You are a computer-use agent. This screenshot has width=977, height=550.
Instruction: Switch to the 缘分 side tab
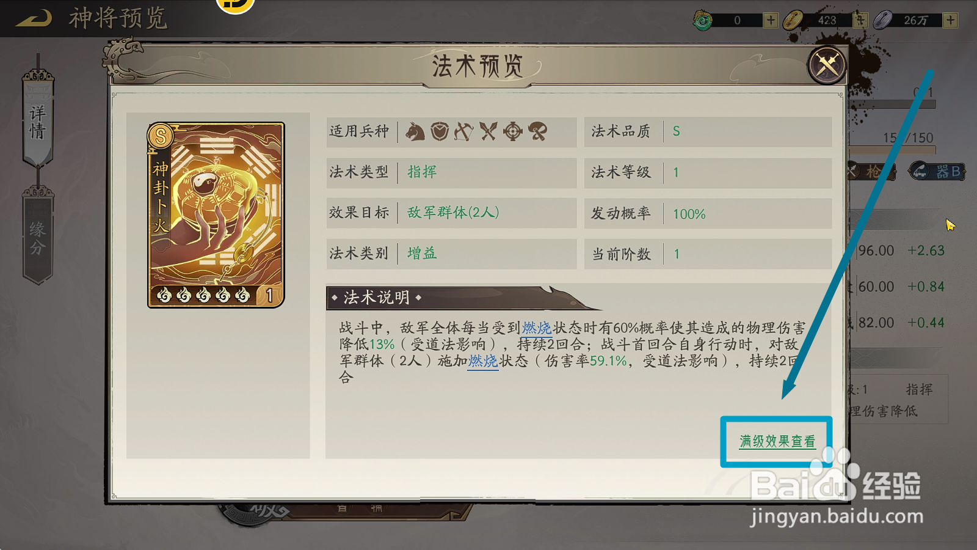pyautogui.click(x=38, y=238)
